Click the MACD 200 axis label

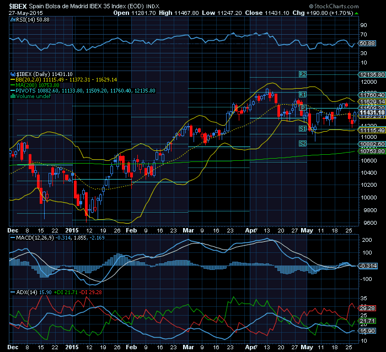(367, 240)
